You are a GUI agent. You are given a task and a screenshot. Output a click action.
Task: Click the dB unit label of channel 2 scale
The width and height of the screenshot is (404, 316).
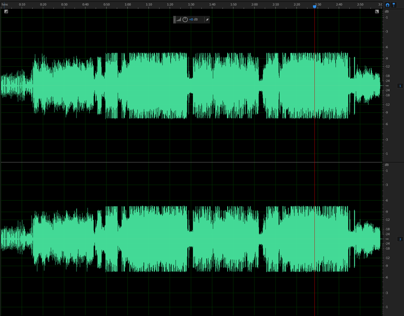(x=387, y=165)
